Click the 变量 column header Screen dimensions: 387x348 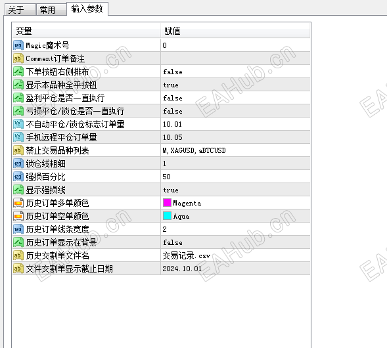point(86,31)
